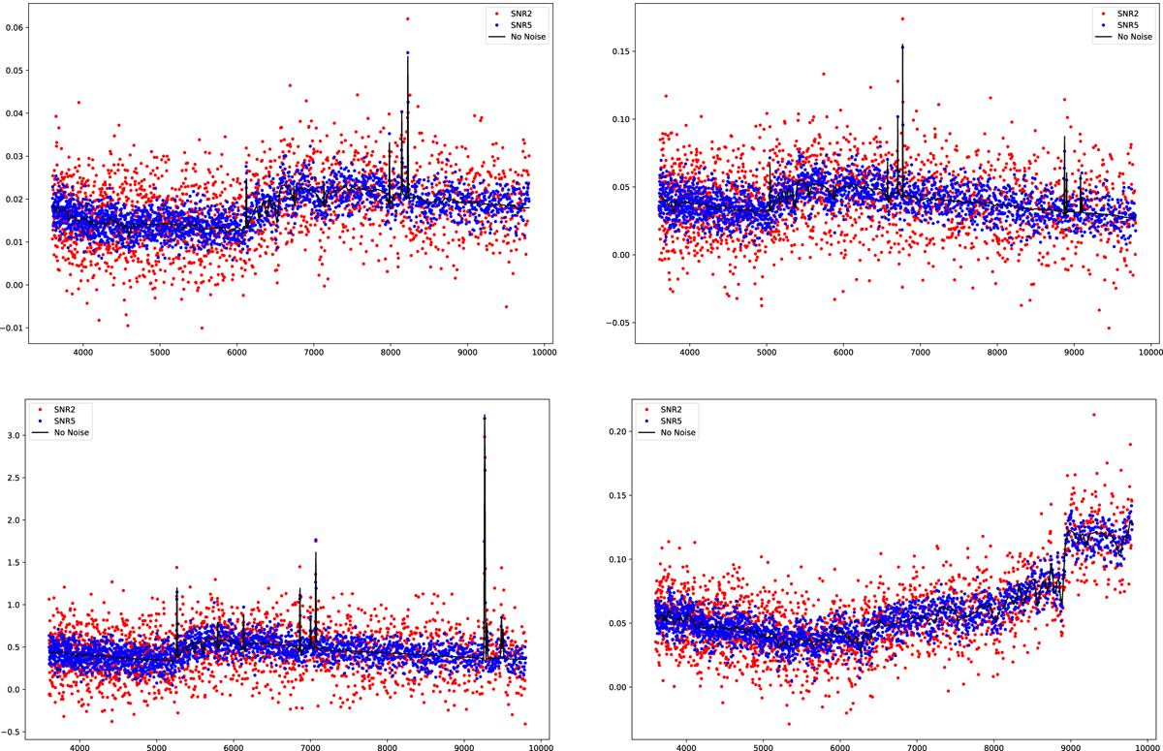Click blue SNR5 legend dot in bottom-right plot
This screenshot has height=751, width=1163.
pyautogui.click(x=647, y=422)
